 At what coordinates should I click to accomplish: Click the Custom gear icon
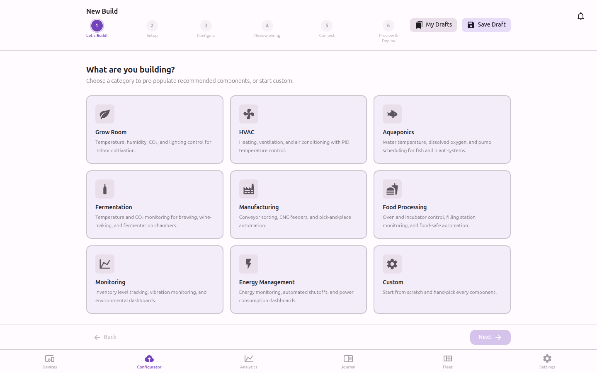(392, 264)
